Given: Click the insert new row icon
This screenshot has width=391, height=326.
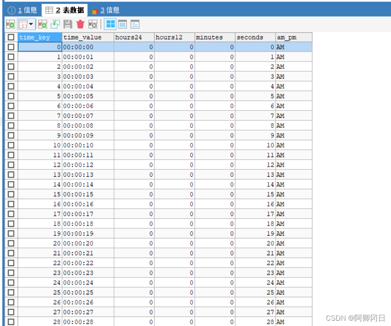Looking at the screenshot, I should pyautogui.click(x=42, y=24).
